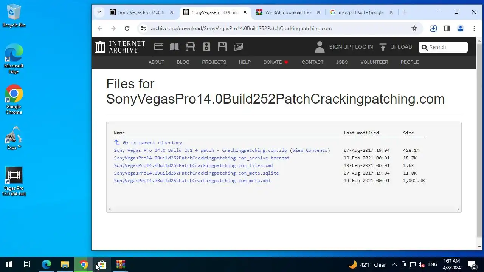Switch to the Sony Vegas Pro 14.0 tab
Image resolution: width=484 pixels, height=272 pixels.
pos(141,12)
